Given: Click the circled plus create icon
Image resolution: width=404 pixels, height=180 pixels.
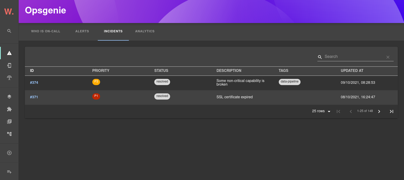Looking at the screenshot, I should click(9, 153).
